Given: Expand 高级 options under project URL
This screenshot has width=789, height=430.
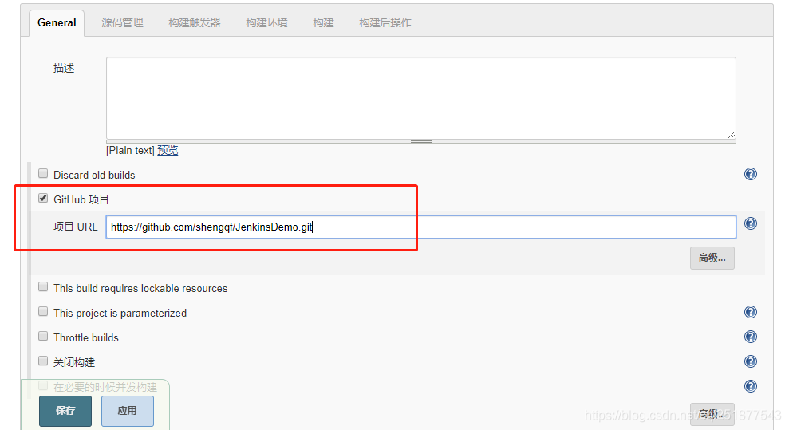Looking at the screenshot, I should [x=712, y=258].
